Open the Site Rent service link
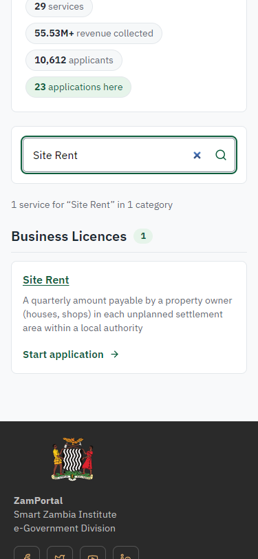The width and height of the screenshot is (258, 559). coord(46,280)
